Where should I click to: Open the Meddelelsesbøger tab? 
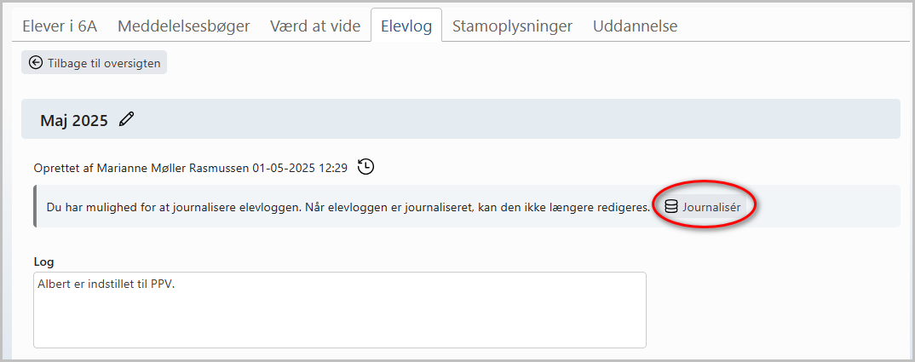[184, 26]
